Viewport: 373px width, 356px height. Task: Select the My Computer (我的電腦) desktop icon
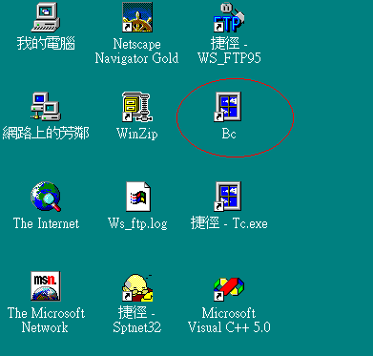pyautogui.click(x=46, y=17)
